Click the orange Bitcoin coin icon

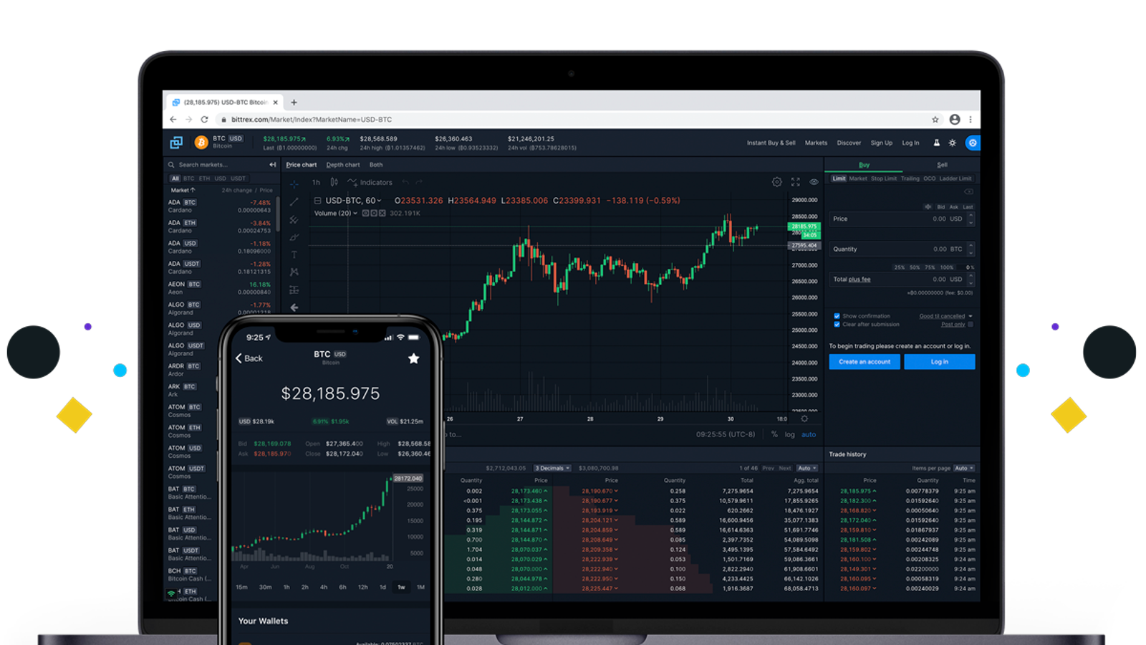pos(201,143)
